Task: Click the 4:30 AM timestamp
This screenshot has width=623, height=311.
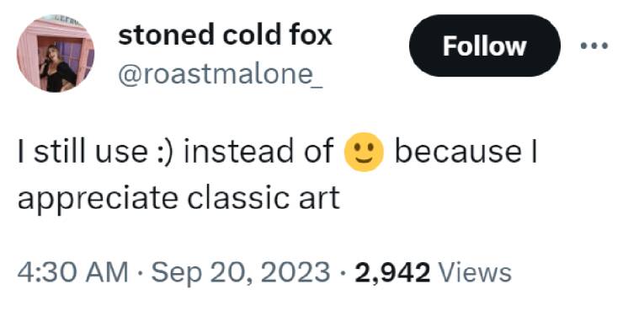Action: click(x=72, y=273)
